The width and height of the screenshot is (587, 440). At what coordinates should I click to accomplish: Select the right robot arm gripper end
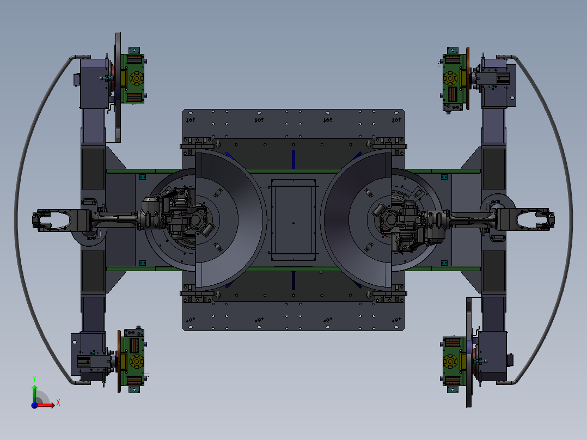[536, 219]
